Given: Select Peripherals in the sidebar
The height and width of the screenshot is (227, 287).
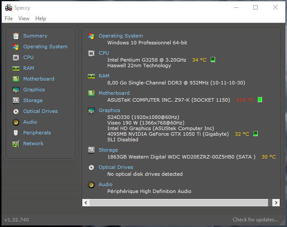Looking at the screenshot, I should coord(37,133).
